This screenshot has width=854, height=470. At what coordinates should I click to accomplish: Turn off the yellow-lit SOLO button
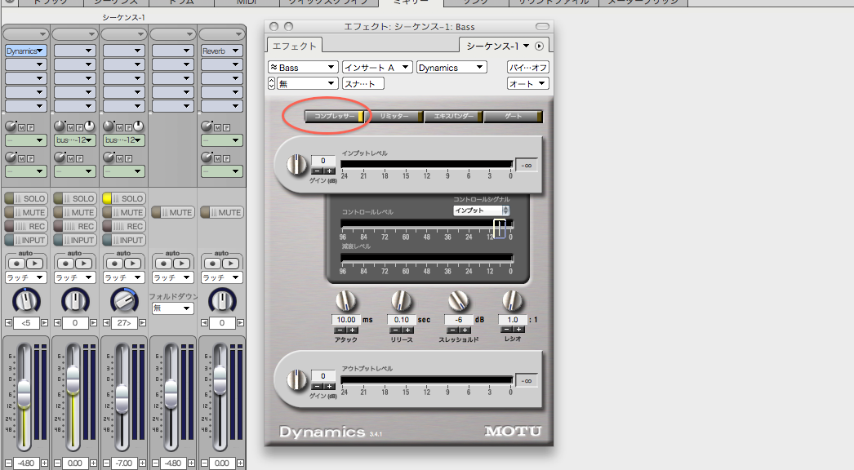(x=123, y=199)
